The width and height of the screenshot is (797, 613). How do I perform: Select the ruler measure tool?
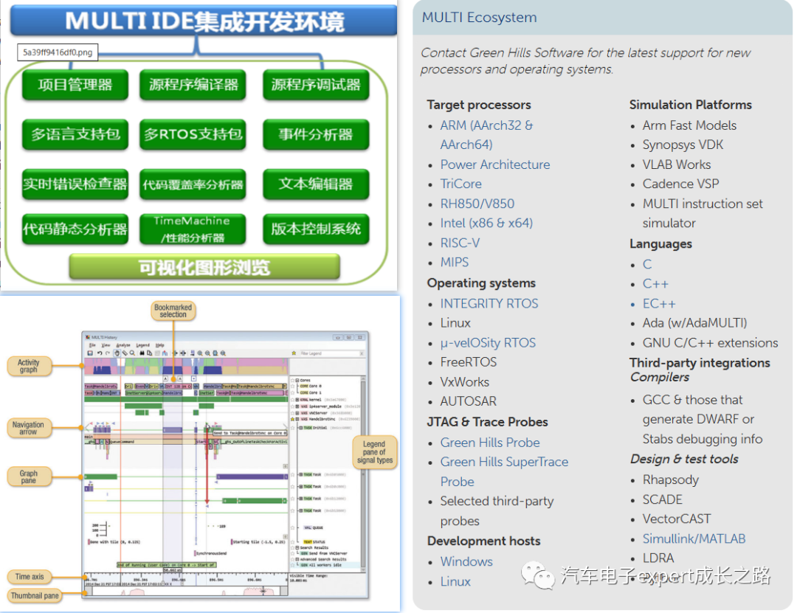coord(125,353)
